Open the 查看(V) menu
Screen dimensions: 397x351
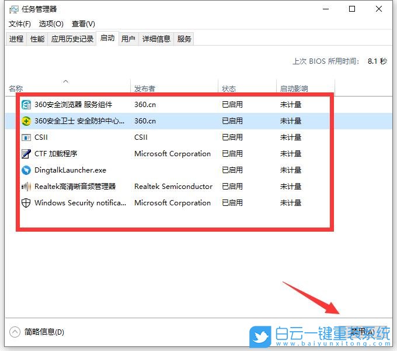pos(83,24)
